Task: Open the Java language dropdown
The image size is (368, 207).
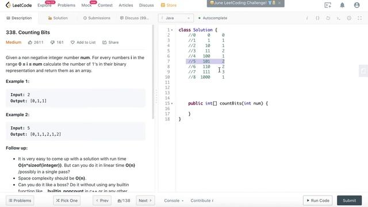Action: 176,18
